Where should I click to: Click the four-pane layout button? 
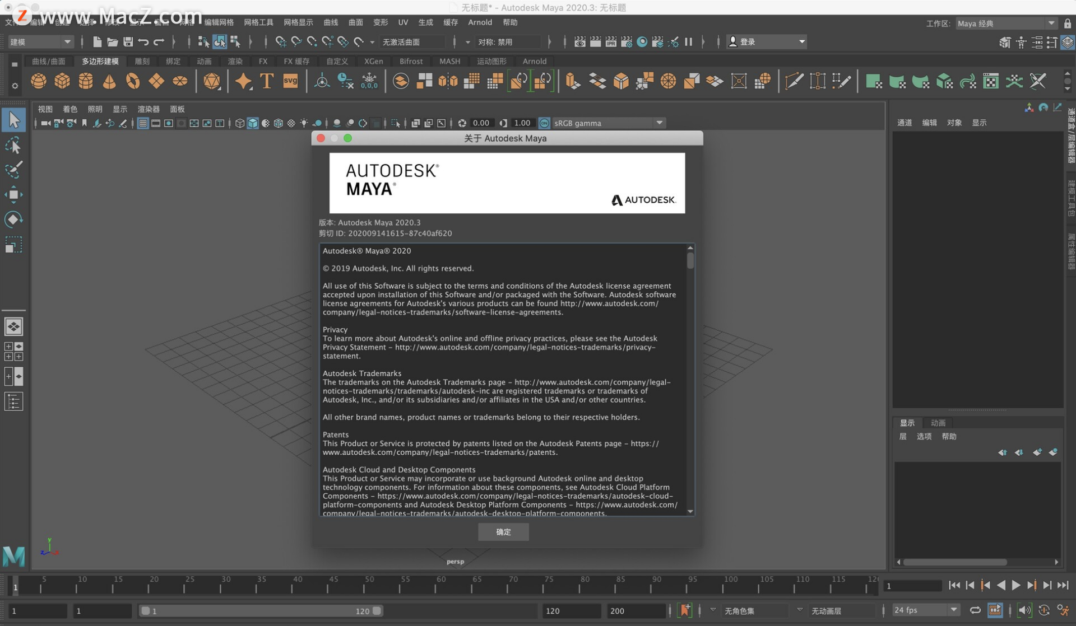[13, 352]
